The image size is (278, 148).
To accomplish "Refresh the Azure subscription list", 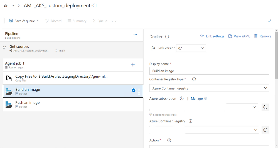I will [x=265, y=107].
